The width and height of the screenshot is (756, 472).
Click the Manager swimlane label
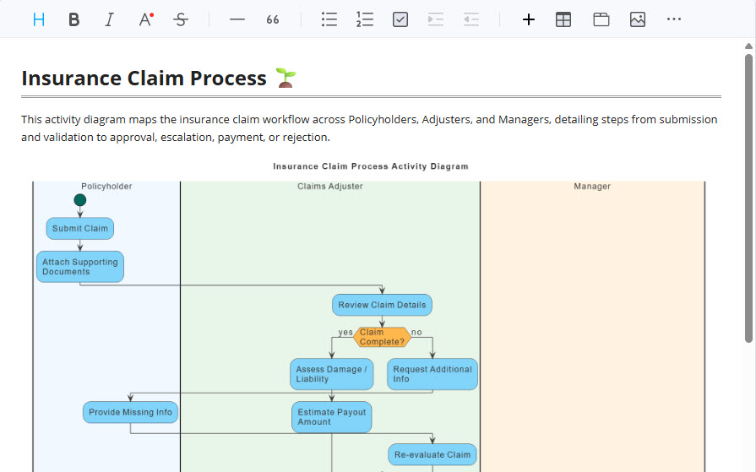592,186
